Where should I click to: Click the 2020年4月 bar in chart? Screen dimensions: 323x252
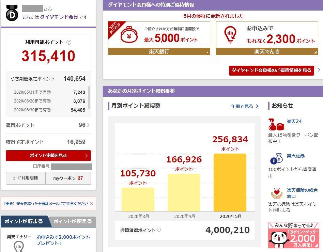point(184,192)
